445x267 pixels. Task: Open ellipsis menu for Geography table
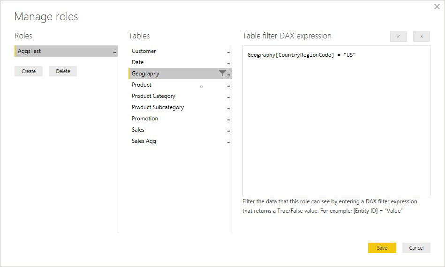click(x=228, y=74)
